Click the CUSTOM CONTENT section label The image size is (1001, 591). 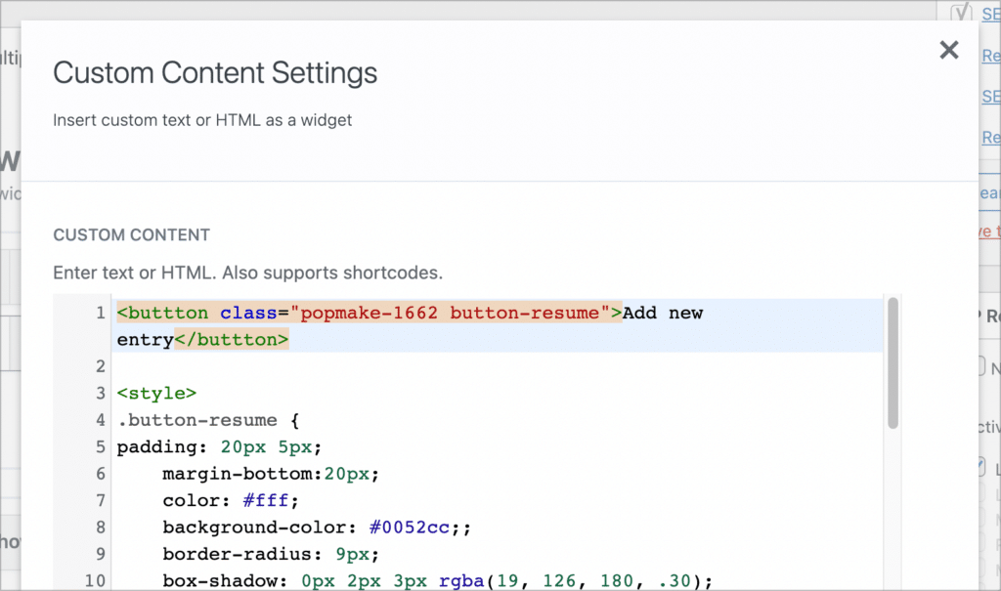pos(132,234)
